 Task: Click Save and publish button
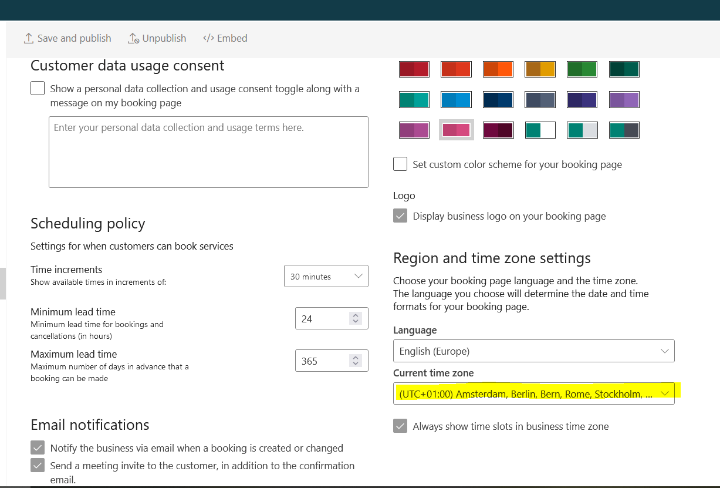tap(67, 38)
